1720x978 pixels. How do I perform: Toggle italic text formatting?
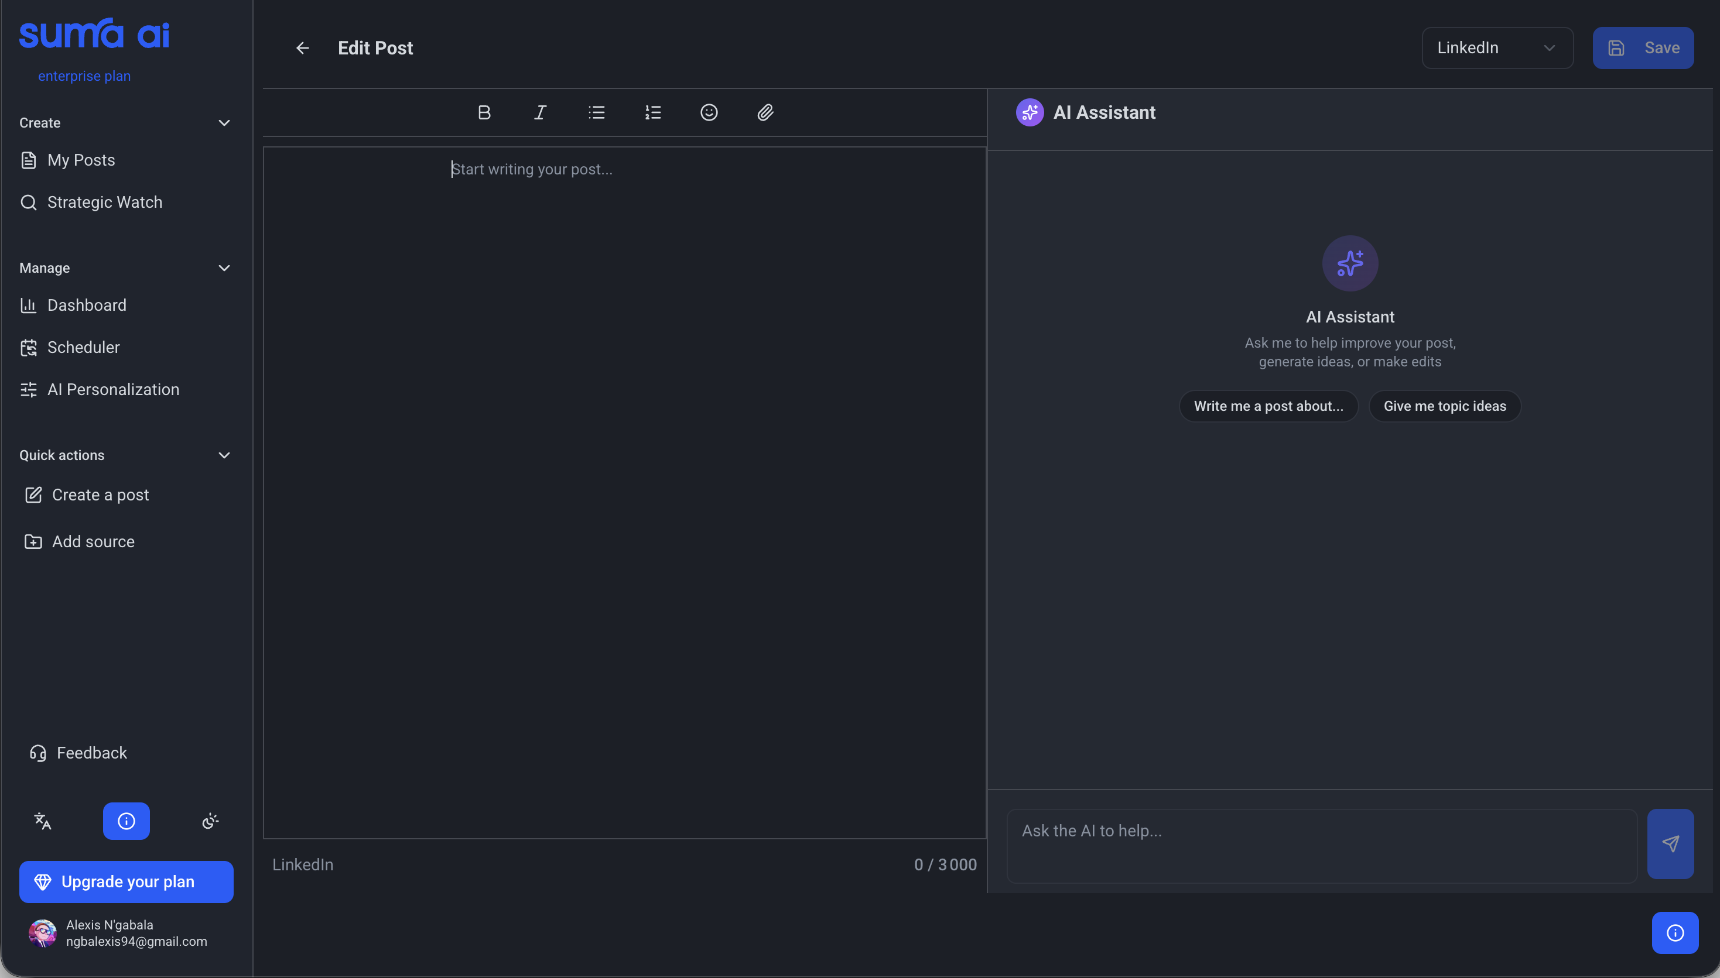point(541,112)
